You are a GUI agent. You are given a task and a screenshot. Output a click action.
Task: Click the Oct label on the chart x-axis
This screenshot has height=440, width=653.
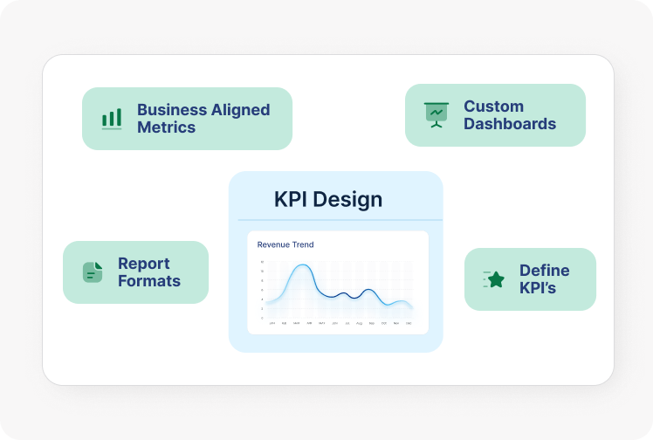click(384, 323)
